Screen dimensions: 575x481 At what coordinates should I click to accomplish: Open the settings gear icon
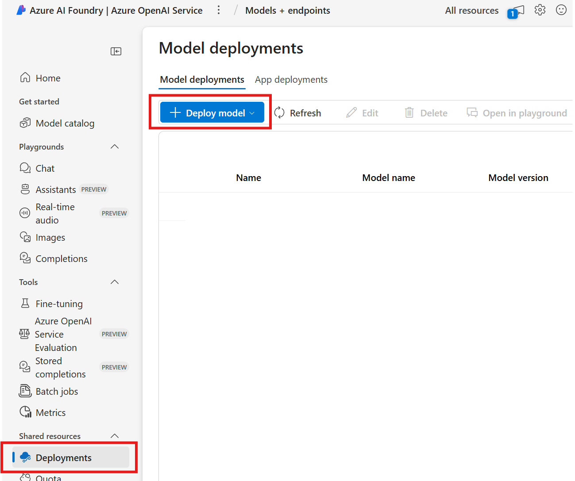pos(540,10)
